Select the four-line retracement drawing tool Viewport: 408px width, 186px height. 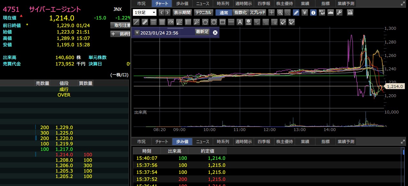coord(162,22)
